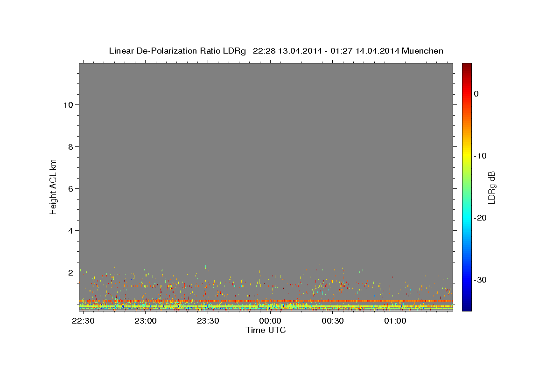Select the '23:30' time tick label

click(208, 321)
